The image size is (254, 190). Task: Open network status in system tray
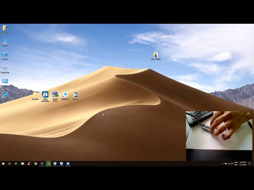(x=229, y=163)
